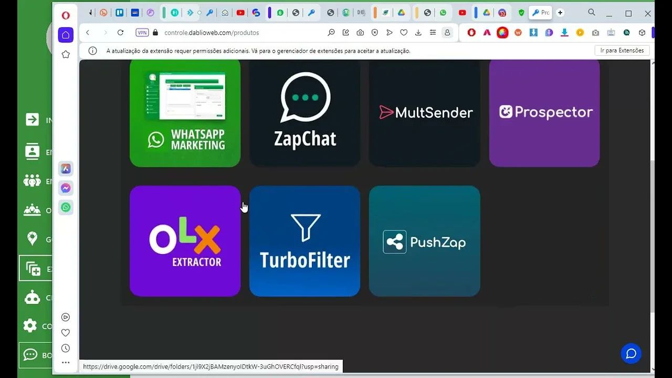Click the info icon in notification bar
The width and height of the screenshot is (672, 378).
[92, 51]
